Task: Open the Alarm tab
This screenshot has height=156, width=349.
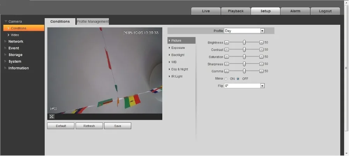Action: (295, 11)
